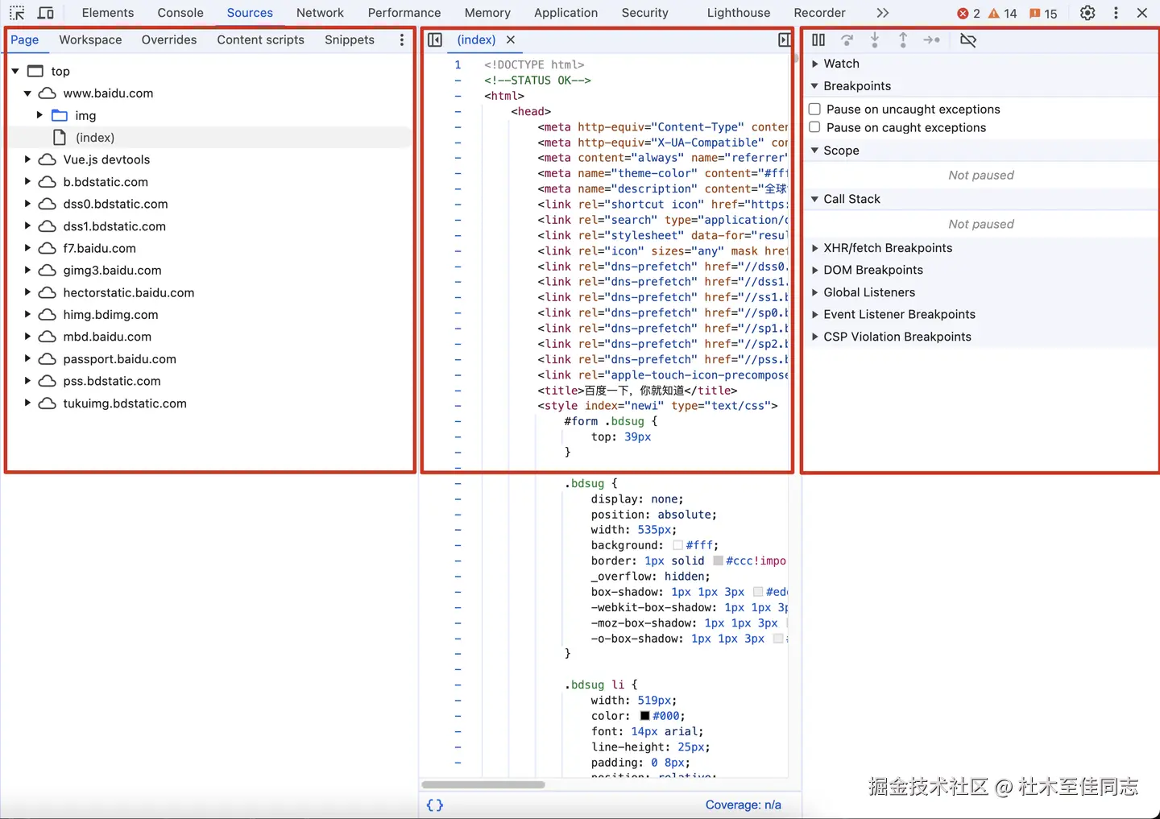
Task: Expand the Watch section
Action: [814, 64]
